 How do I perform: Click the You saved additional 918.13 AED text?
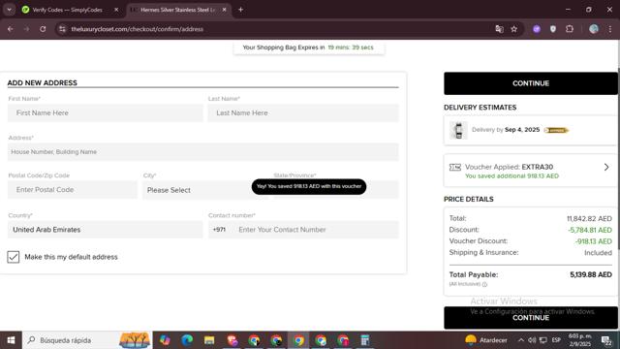pos(511,176)
